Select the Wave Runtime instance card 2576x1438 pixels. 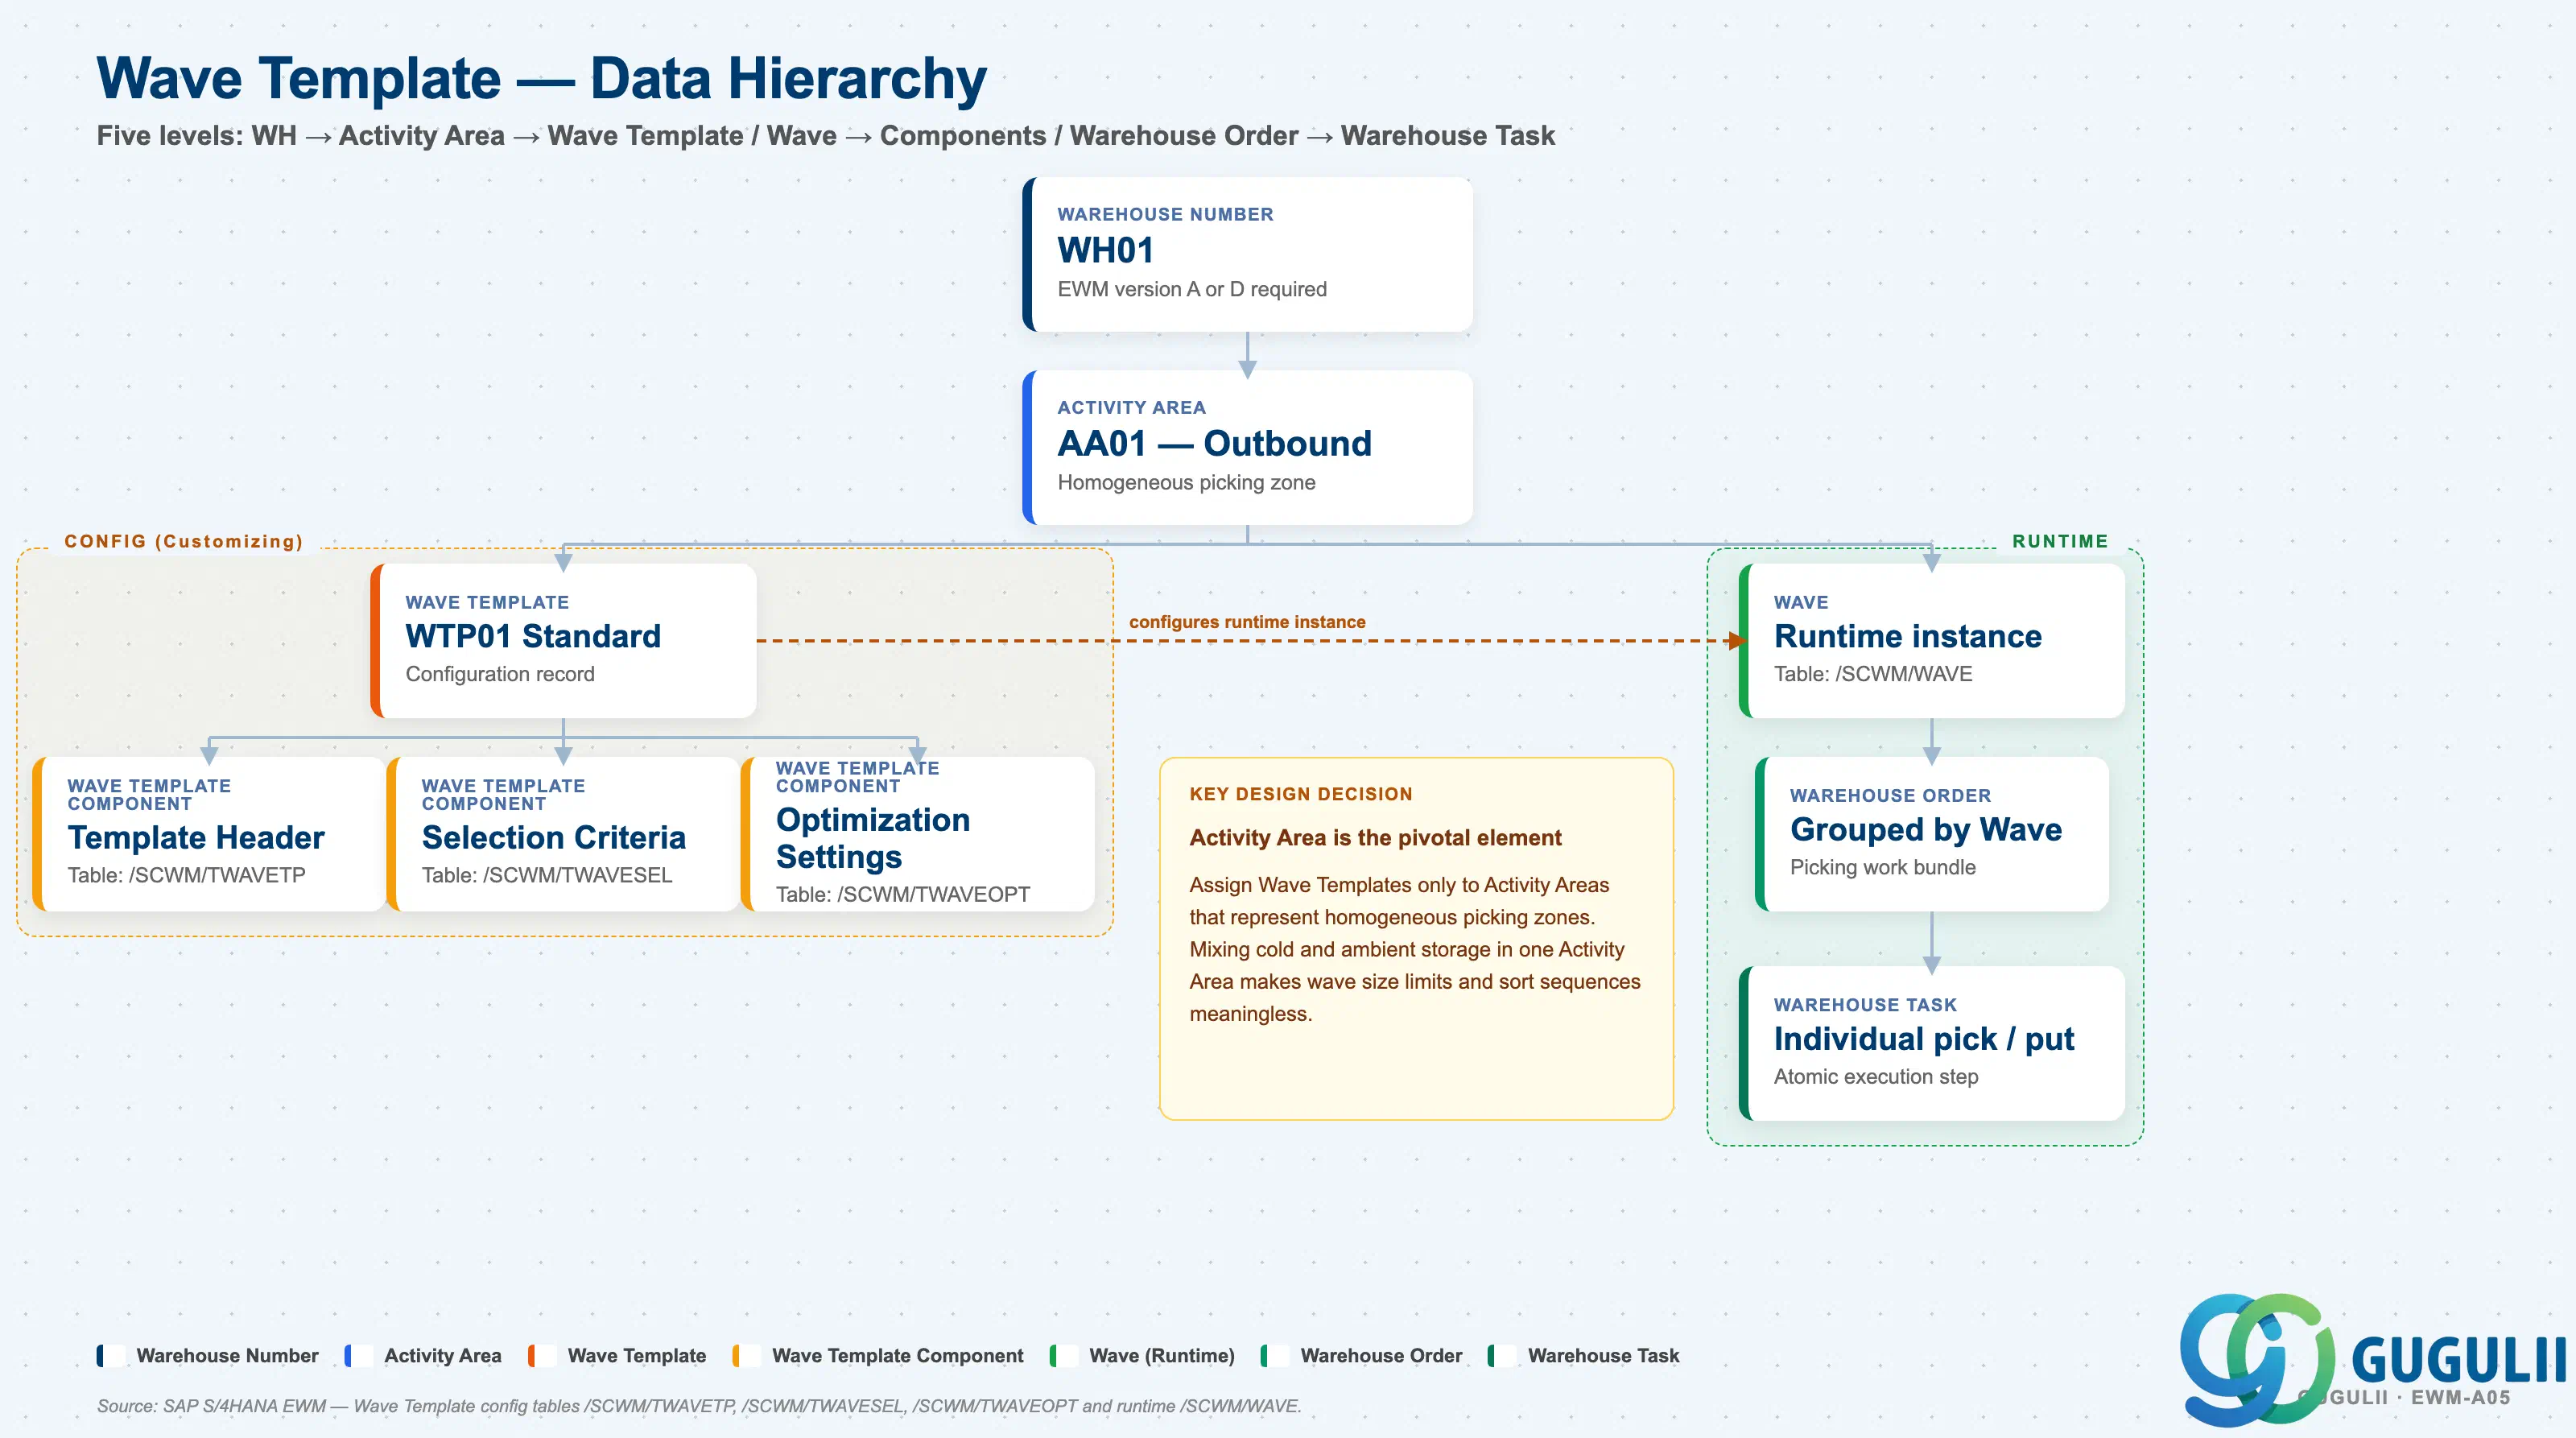pos(1931,640)
